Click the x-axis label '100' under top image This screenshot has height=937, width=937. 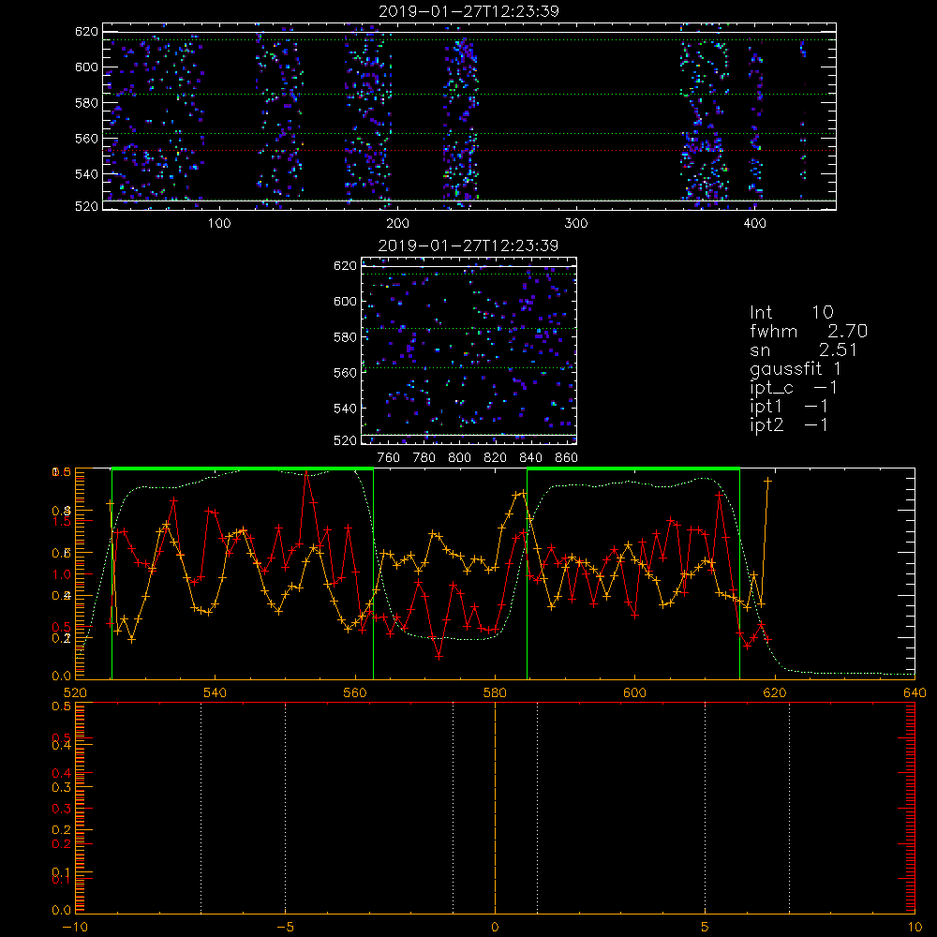[219, 224]
